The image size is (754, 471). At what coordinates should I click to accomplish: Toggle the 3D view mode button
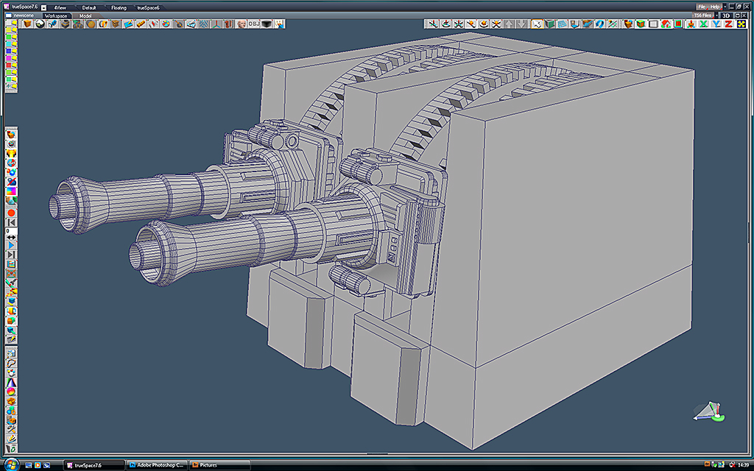pyautogui.click(x=726, y=15)
